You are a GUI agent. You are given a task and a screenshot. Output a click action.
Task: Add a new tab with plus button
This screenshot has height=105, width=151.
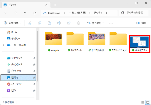coord(55,5)
